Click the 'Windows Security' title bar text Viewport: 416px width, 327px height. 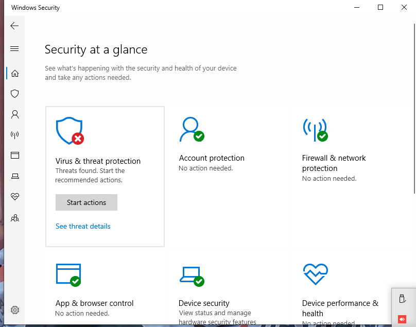36,8
